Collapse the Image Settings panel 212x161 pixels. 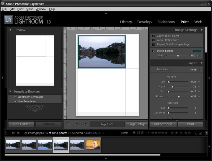[x=202, y=30]
